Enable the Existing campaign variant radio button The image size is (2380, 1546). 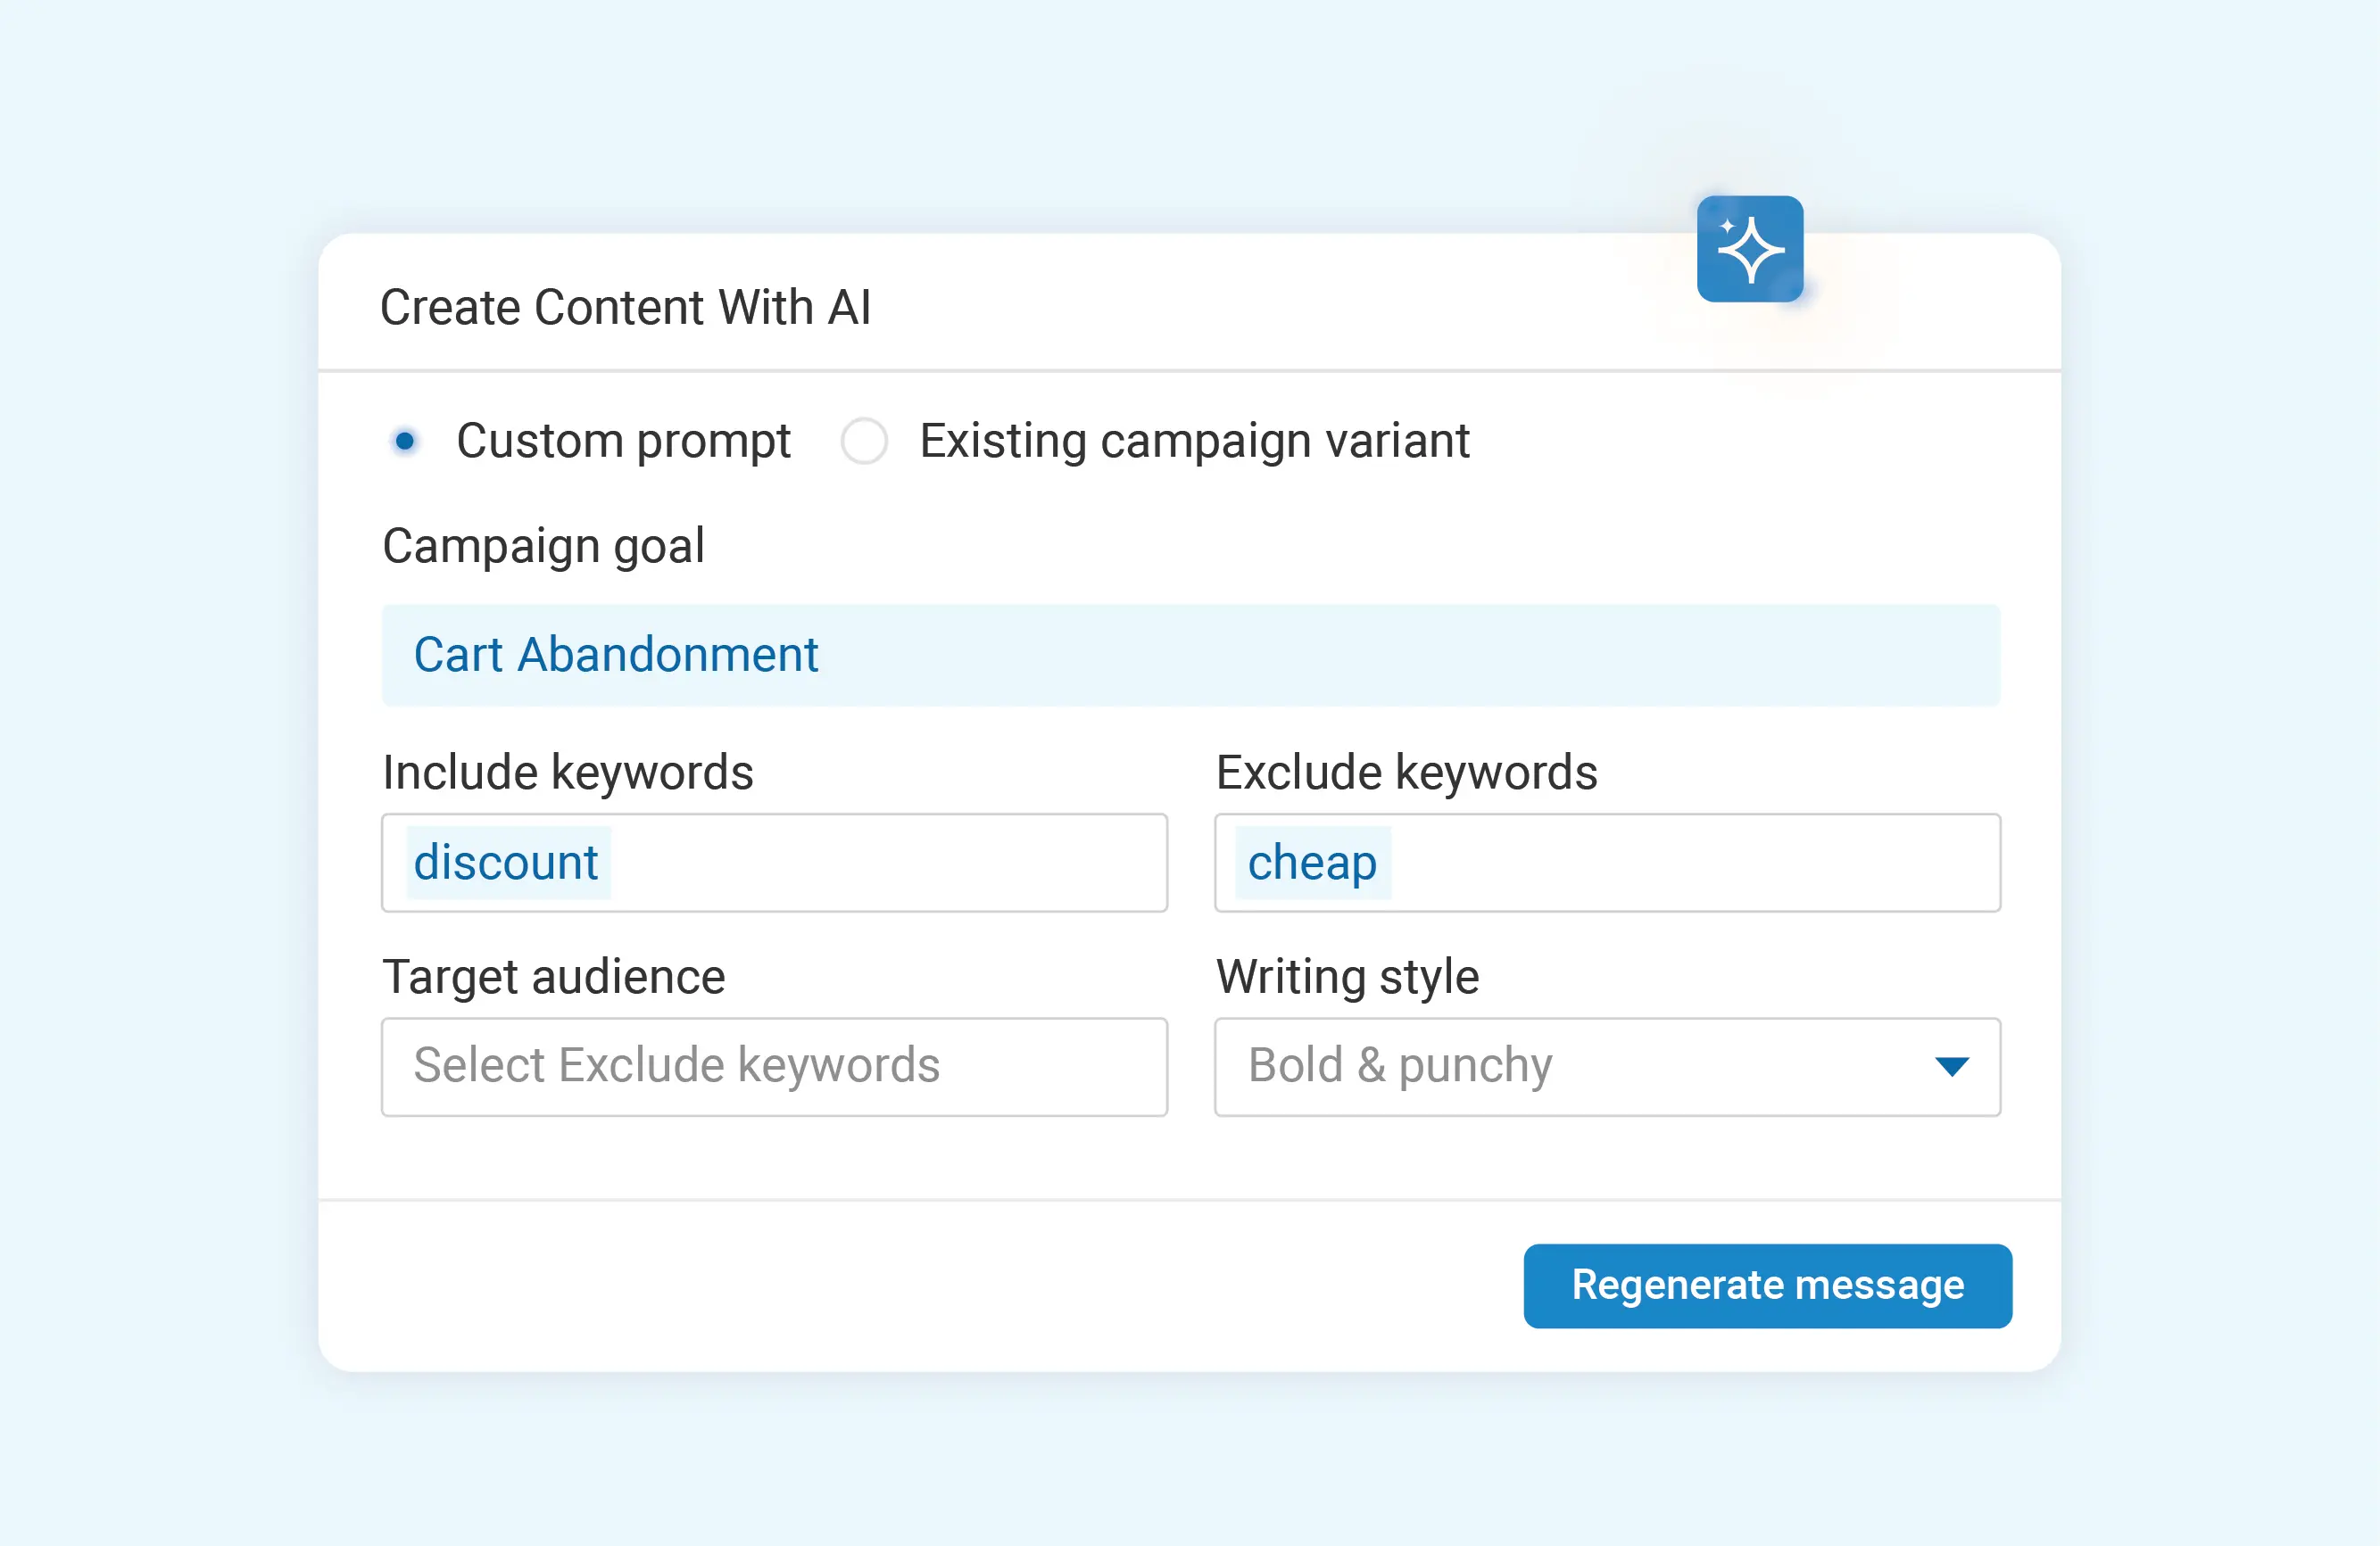click(x=864, y=440)
